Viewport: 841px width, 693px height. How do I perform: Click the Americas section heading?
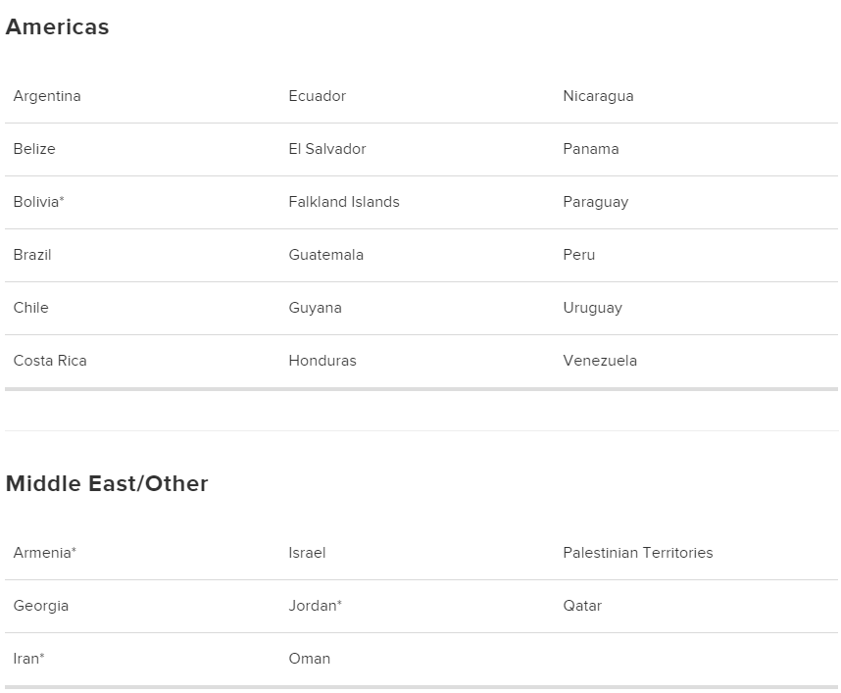(57, 27)
